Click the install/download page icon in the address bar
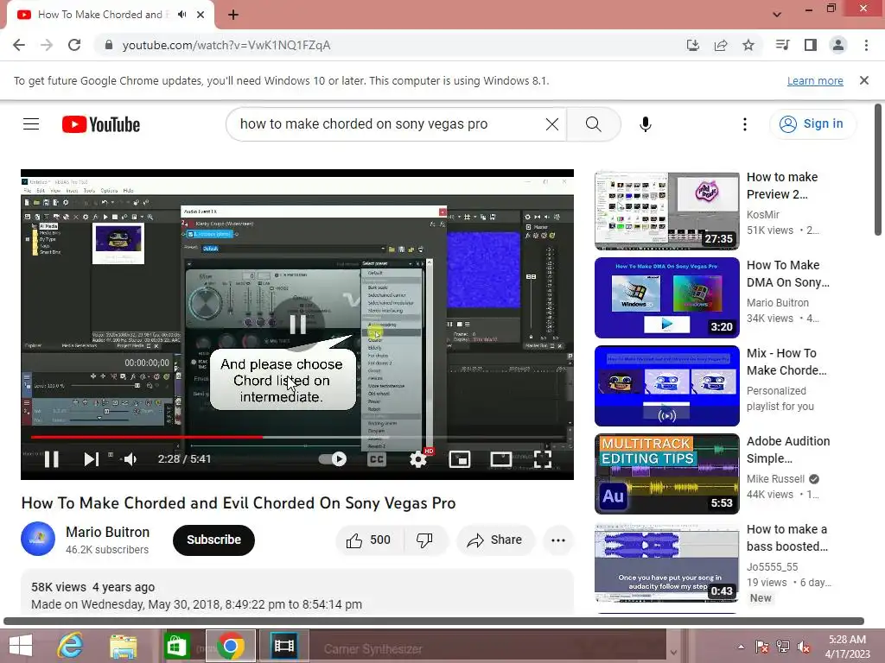Image resolution: width=885 pixels, height=663 pixels. pos(692,45)
